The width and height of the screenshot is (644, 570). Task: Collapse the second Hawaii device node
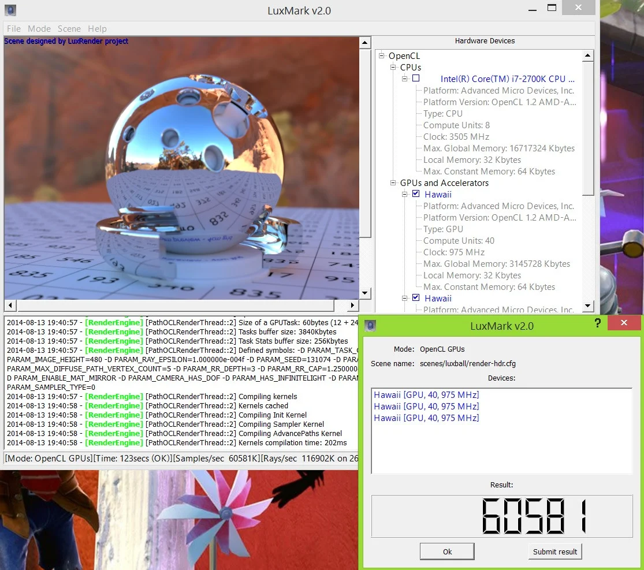coord(404,298)
